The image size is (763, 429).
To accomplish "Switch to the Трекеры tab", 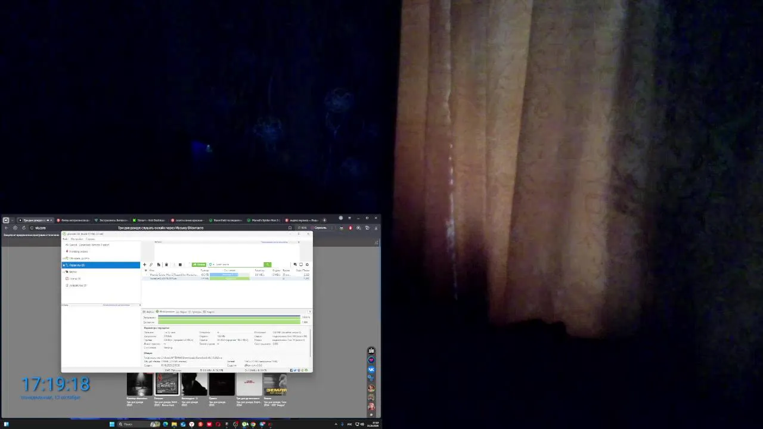I will (195, 312).
